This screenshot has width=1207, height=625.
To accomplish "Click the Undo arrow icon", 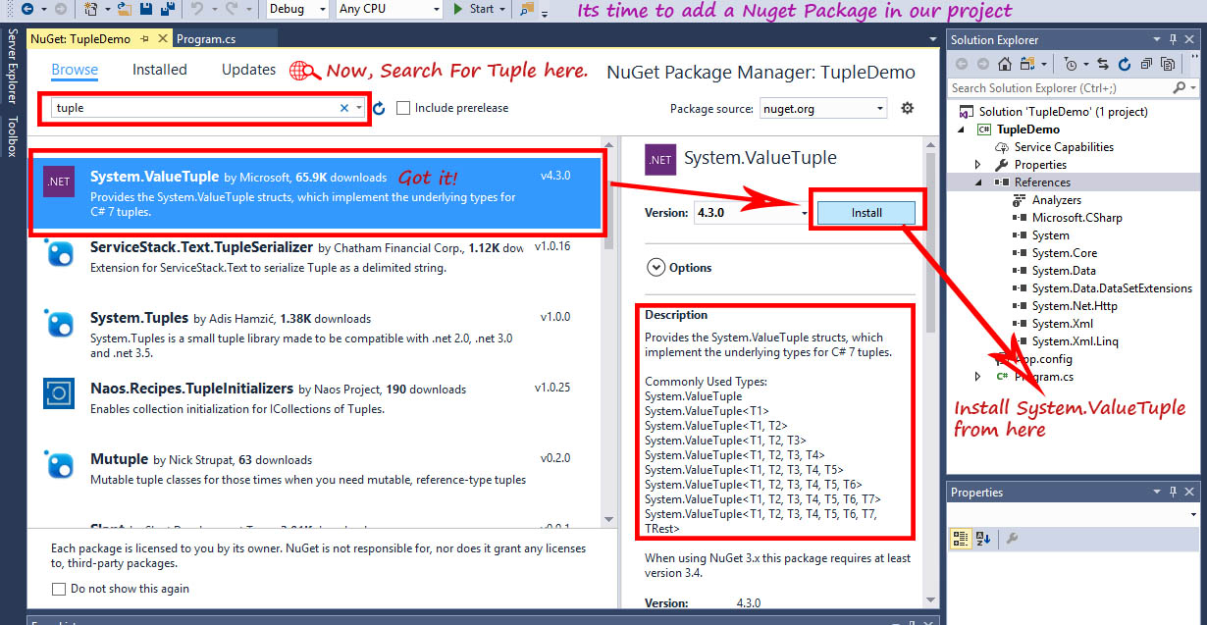I will (x=197, y=9).
